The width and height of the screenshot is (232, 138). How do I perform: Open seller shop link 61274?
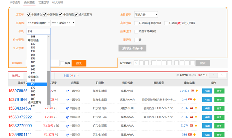click(185, 126)
